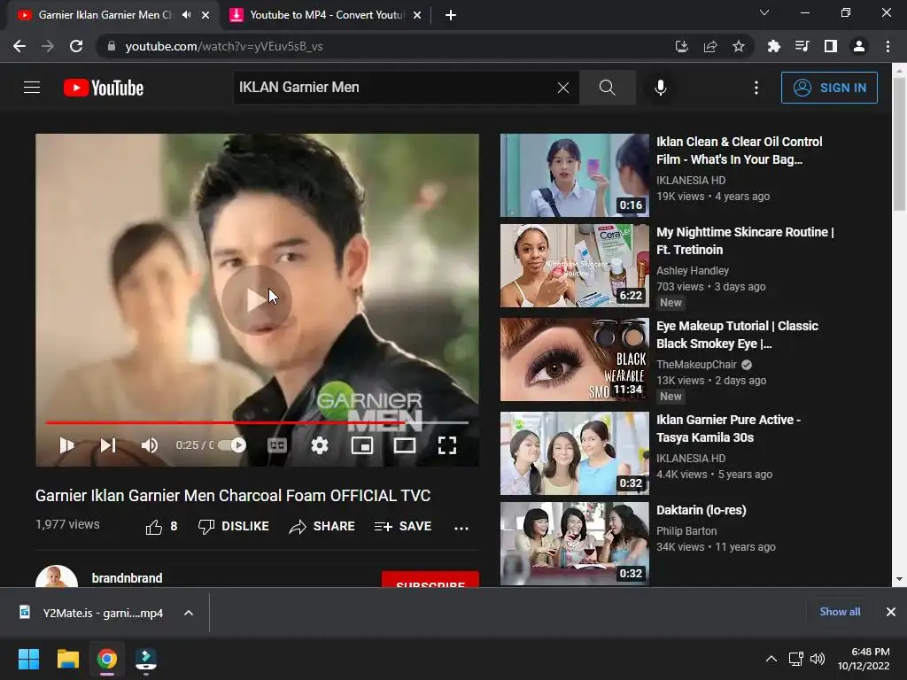Open media controls in Chrome toolbar
This screenshot has width=907, height=680.
[802, 46]
